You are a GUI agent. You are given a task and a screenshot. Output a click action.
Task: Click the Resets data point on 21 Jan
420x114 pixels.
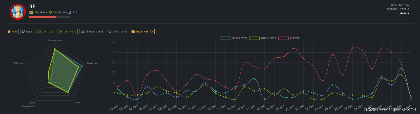tap(294, 48)
